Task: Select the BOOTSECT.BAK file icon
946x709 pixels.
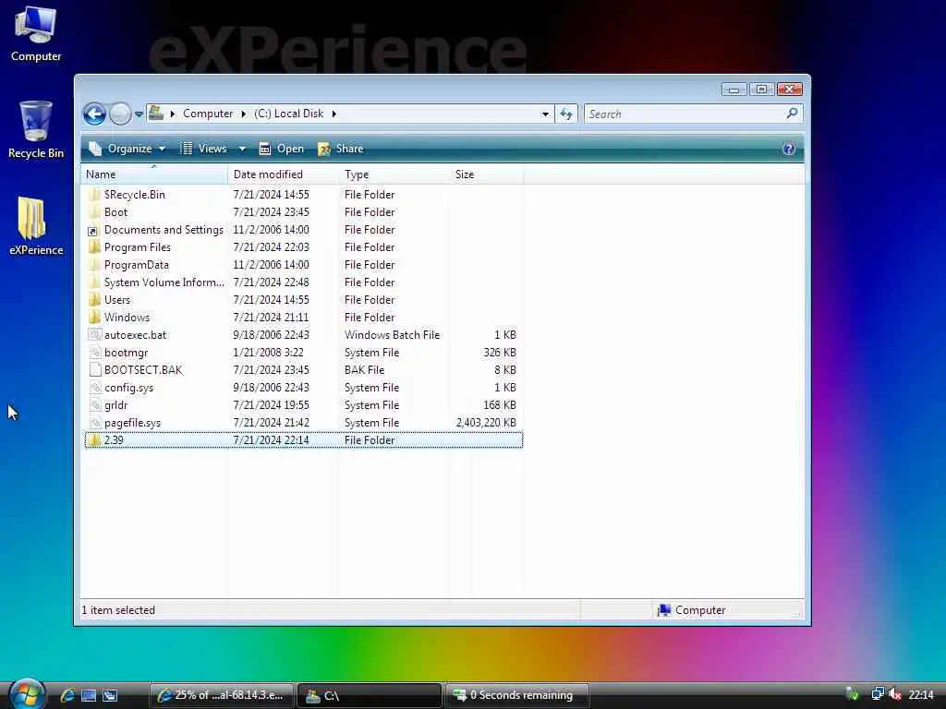Action: pyautogui.click(x=94, y=370)
